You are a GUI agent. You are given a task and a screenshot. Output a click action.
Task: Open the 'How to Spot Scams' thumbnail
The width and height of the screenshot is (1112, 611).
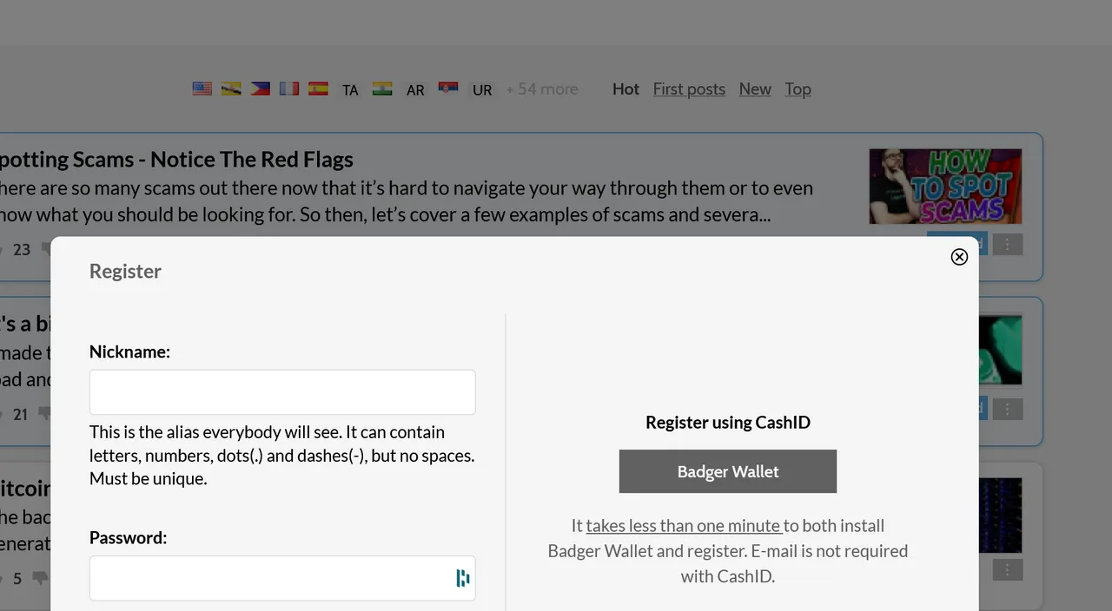click(x=945, y=187)
